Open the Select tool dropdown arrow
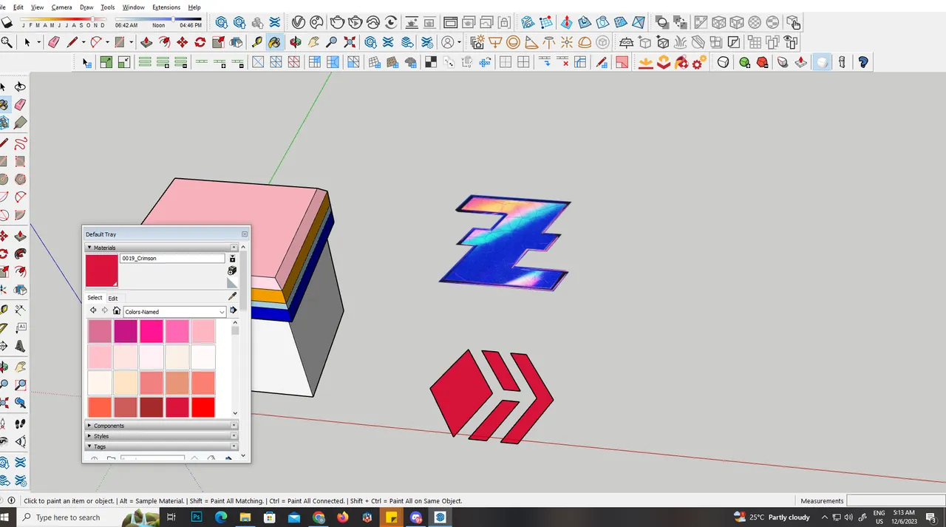Image resolution: width=946 pixels, height=527 pixels. (x=38, y=43)
